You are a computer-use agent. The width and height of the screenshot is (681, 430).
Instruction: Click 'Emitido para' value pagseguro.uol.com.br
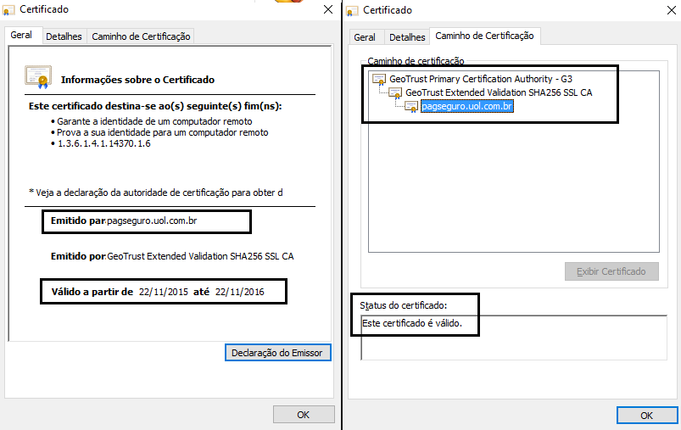(x=152, y=221)
